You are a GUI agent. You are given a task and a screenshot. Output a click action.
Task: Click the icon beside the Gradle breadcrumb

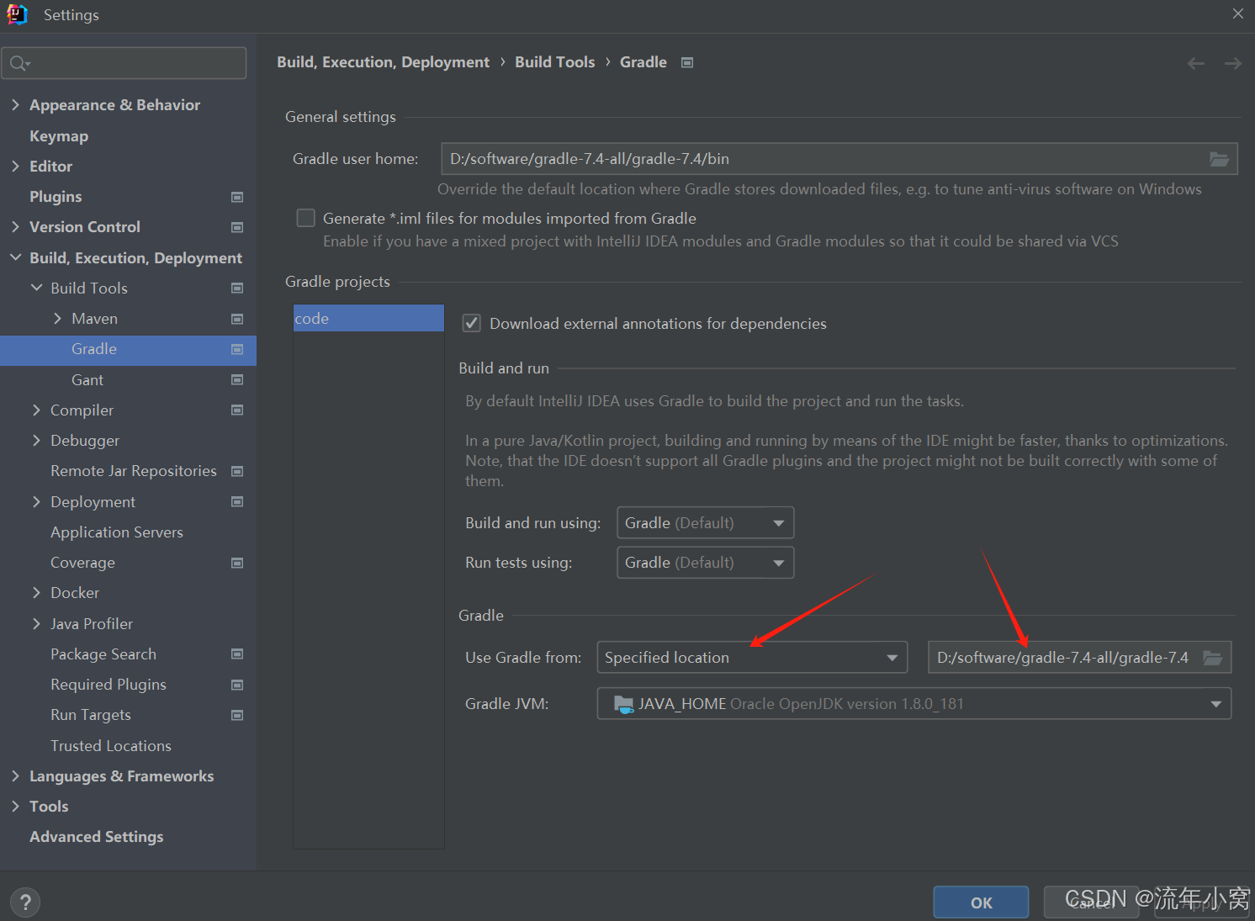[x=686, y=61]
